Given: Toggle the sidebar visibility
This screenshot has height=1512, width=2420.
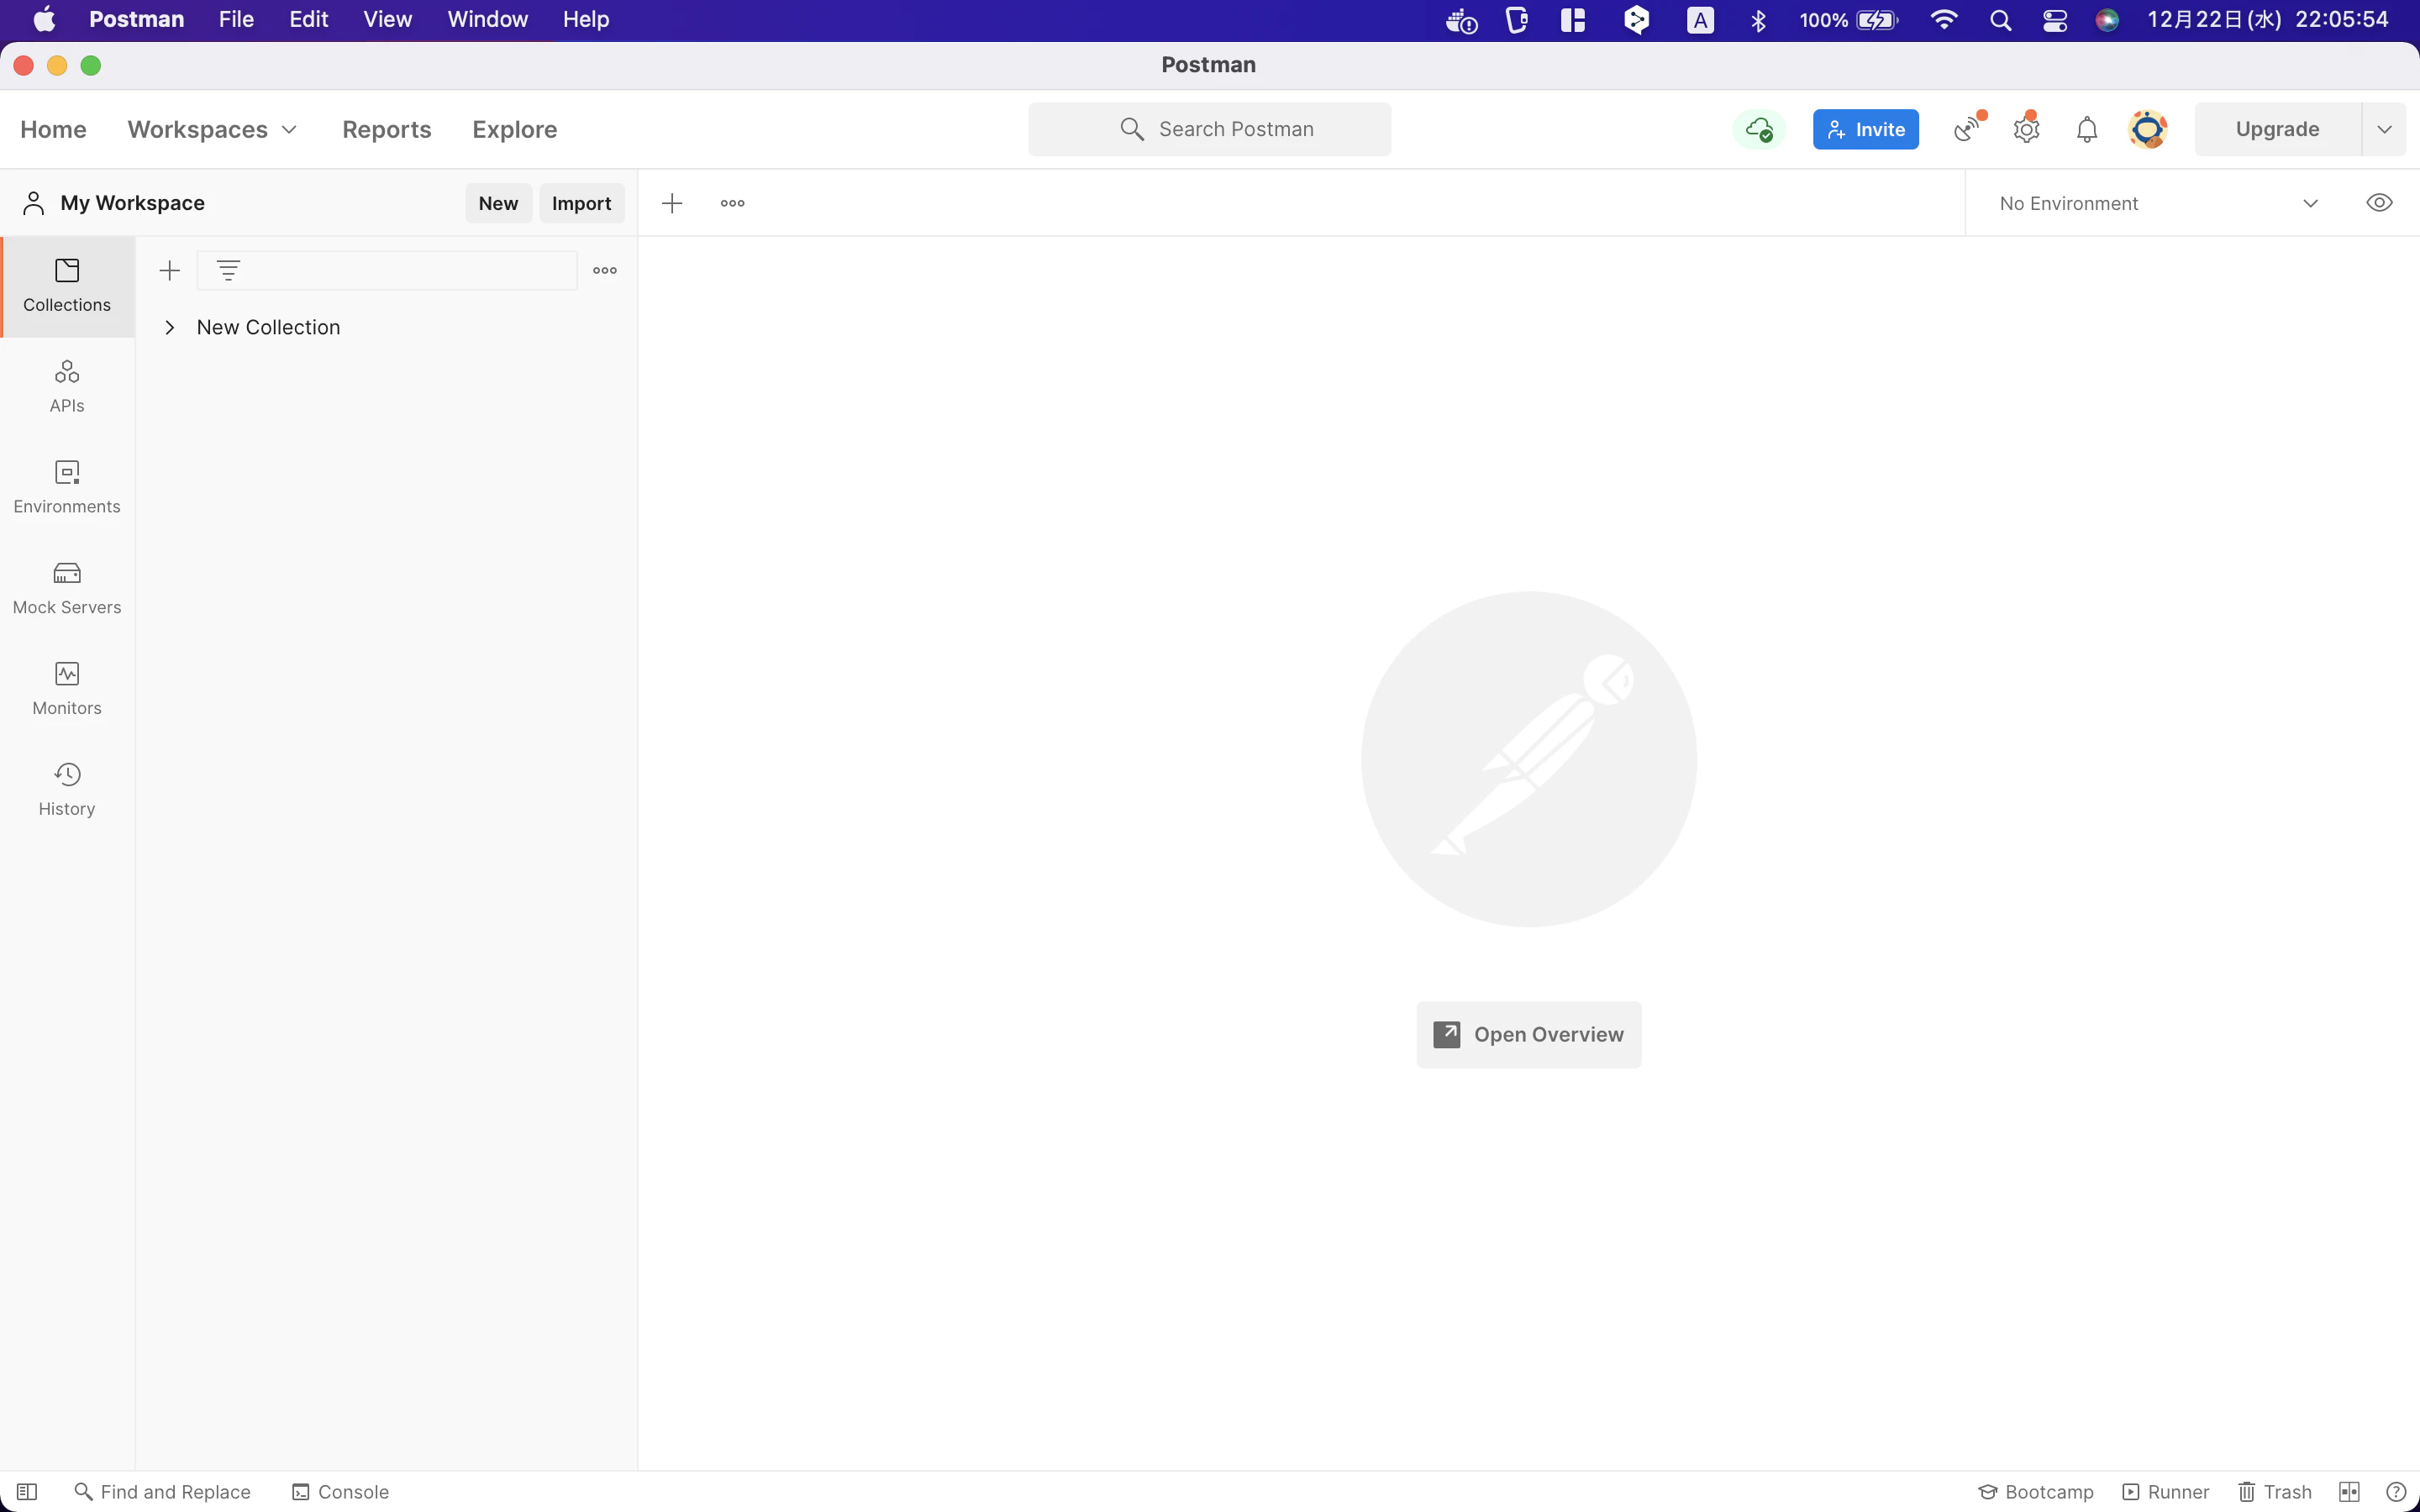Looking at the screenshot, I should pyautogui.click(x=27, y=1491).
